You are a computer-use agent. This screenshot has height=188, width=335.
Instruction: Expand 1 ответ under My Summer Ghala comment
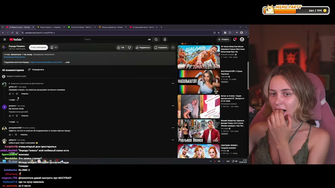pyautogui.click(x=14, y=122)
